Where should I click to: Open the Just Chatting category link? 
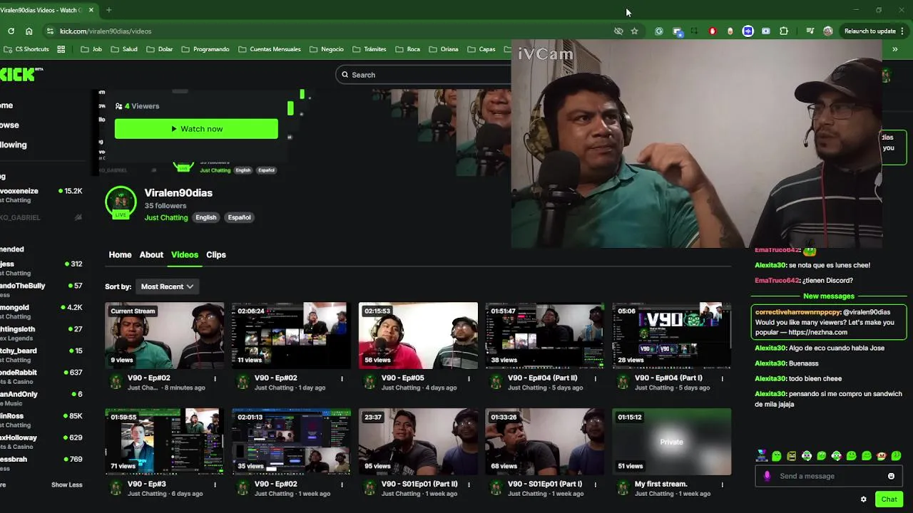[x=166, y=218]
